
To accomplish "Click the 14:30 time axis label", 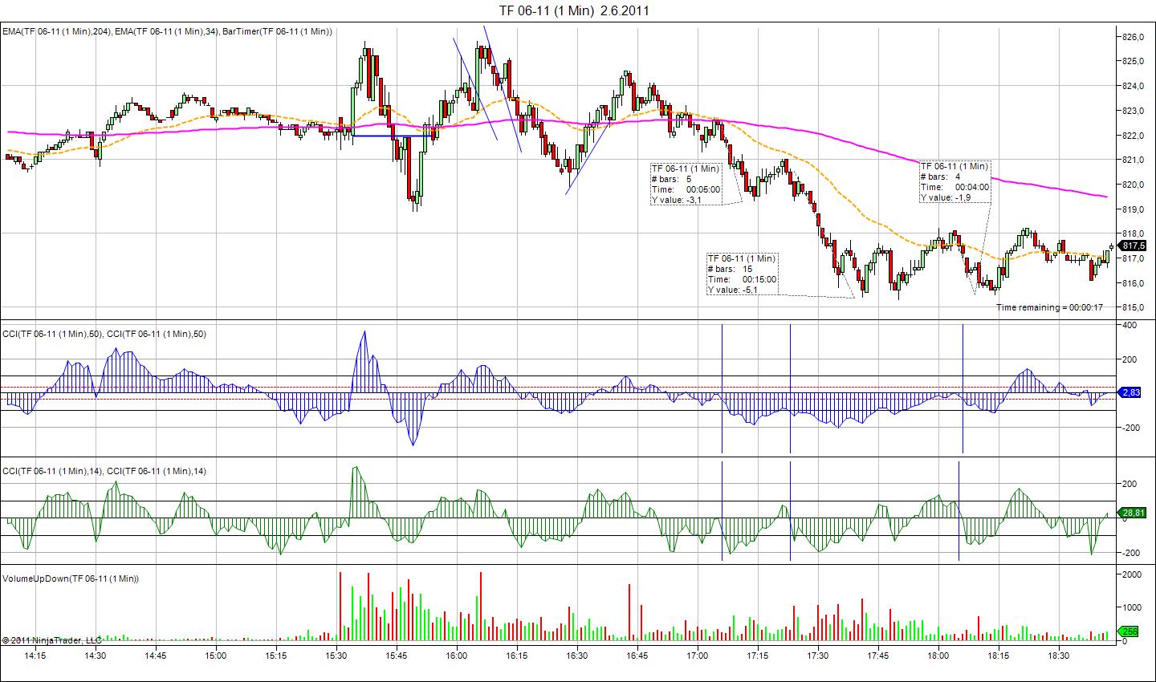I will tap(95, 656).
